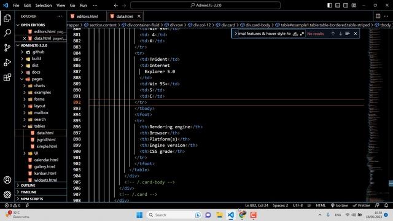Close the data.html editor tab
393x221 pixels.
point(139,17)
